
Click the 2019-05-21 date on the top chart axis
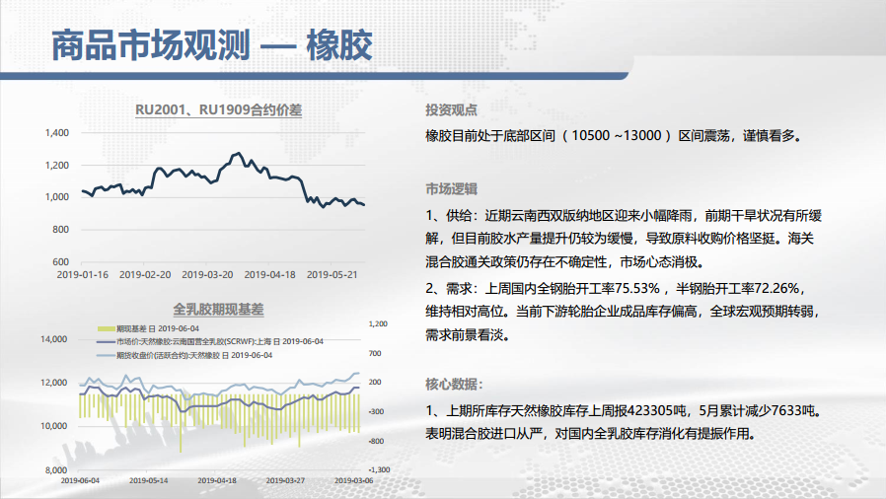[x=332, y=275]
